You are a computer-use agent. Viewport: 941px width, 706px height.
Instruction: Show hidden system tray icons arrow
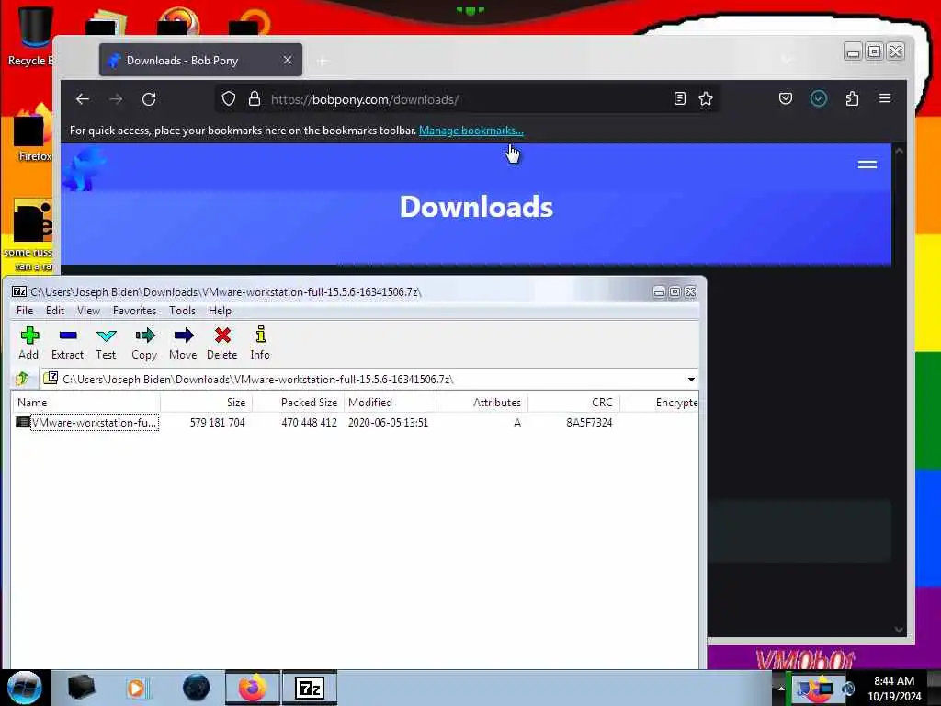781,689
